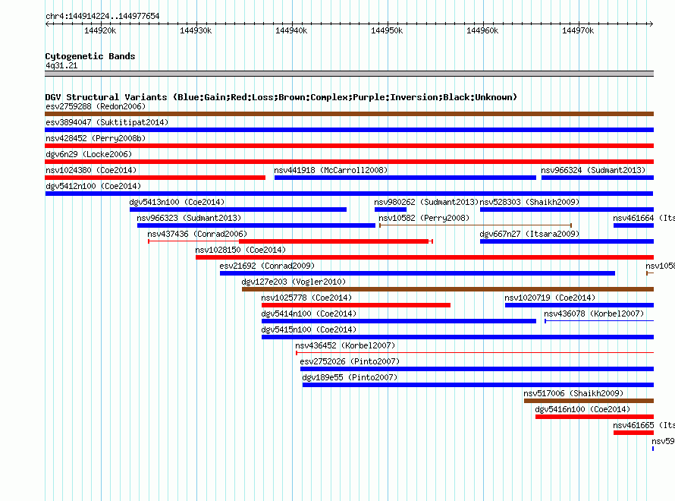Click the esv2759288 (Redon2006) label

(96, 106)
